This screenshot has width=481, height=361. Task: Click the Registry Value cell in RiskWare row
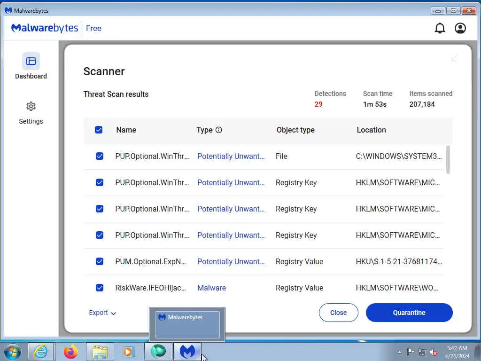[299, 288]
